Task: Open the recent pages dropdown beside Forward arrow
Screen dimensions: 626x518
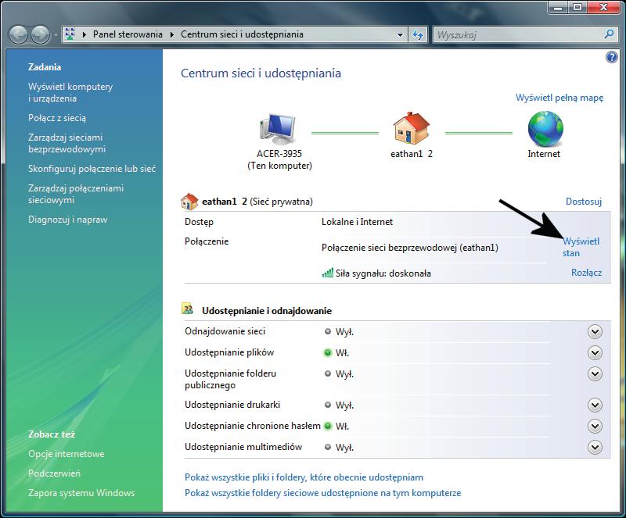Action: pos(56,35)
